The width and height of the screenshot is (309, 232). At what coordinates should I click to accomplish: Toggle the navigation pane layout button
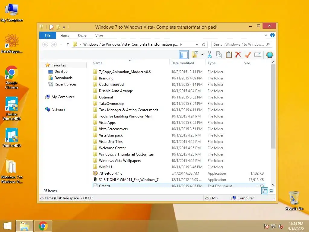[x=184, y=55]
